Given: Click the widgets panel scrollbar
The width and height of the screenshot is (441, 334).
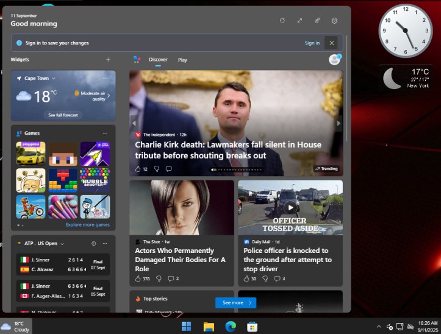Looking at the screenshot, I should click(347, 88).
